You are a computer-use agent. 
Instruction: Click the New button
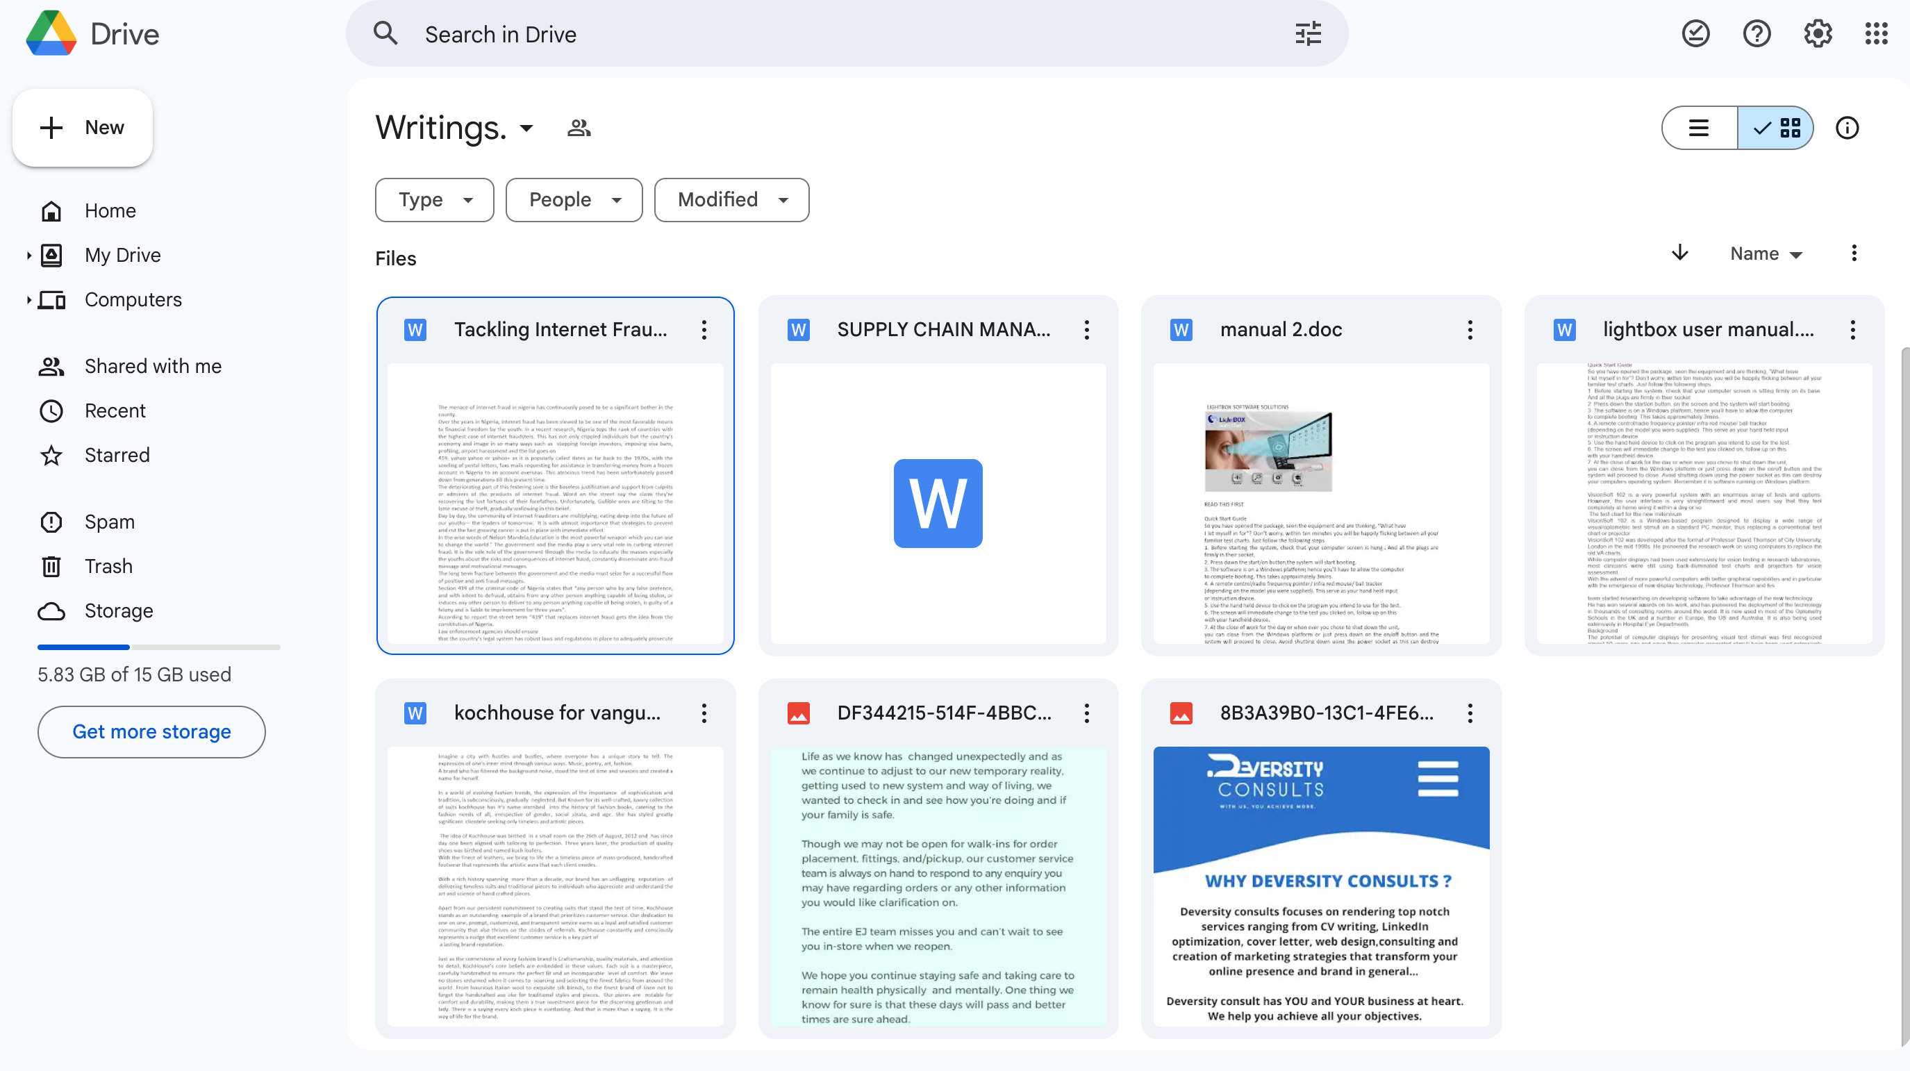pyautogui.click(x=82, y=128)
